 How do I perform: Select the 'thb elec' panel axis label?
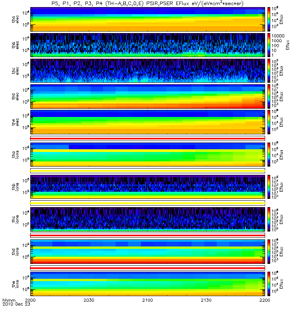pos(15,45)
